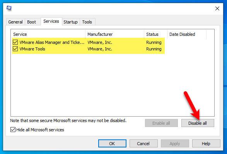The width and height of the screenshot is (227, 154).
Task: Open the Tools tab
Action: (x=87, y=22)
